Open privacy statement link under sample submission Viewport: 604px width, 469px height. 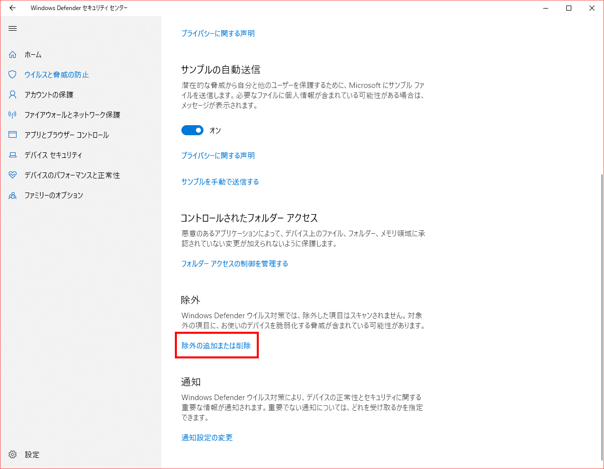(218, 155)
